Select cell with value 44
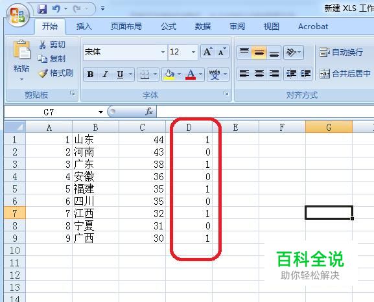The width and height of the screenshot is (374, 302). click(142, 140)
